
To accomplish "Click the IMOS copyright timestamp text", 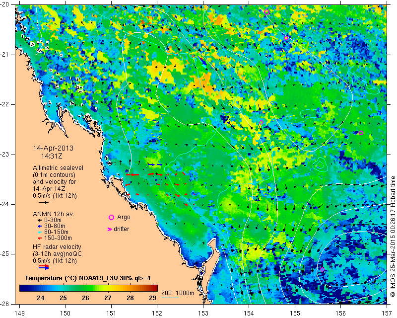I will [x=393, y=237].
